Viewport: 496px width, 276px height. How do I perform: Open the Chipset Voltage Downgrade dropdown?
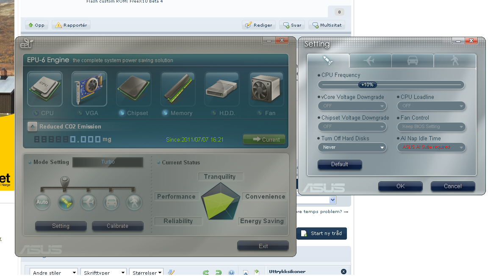(x=352, y=127)
